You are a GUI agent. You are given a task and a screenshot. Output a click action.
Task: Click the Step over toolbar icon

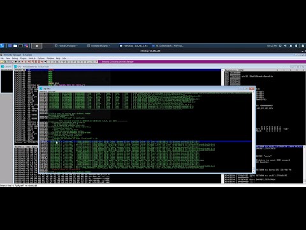(x=33, y=62)
